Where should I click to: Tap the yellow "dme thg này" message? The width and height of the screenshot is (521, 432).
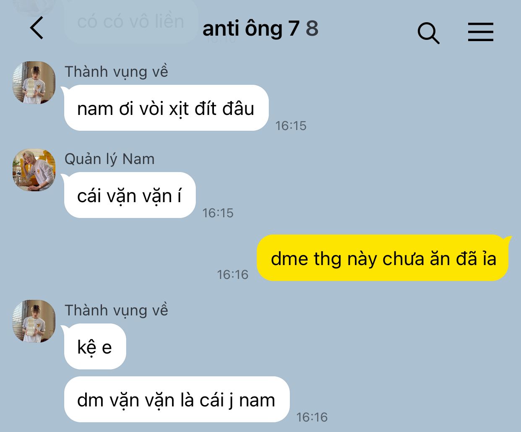tap(383, 258)
